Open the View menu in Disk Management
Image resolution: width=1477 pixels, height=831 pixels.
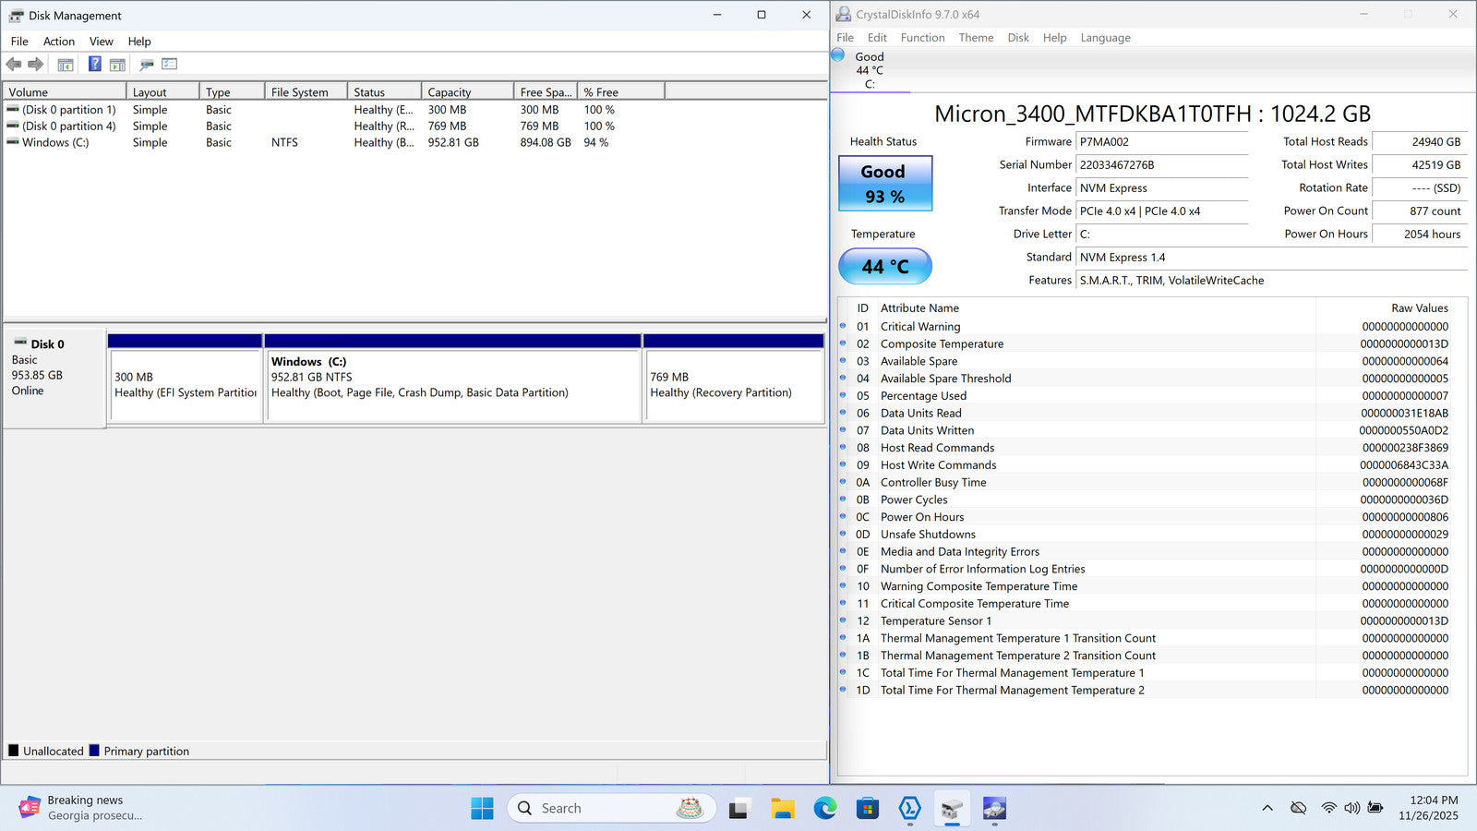[101, 42]
